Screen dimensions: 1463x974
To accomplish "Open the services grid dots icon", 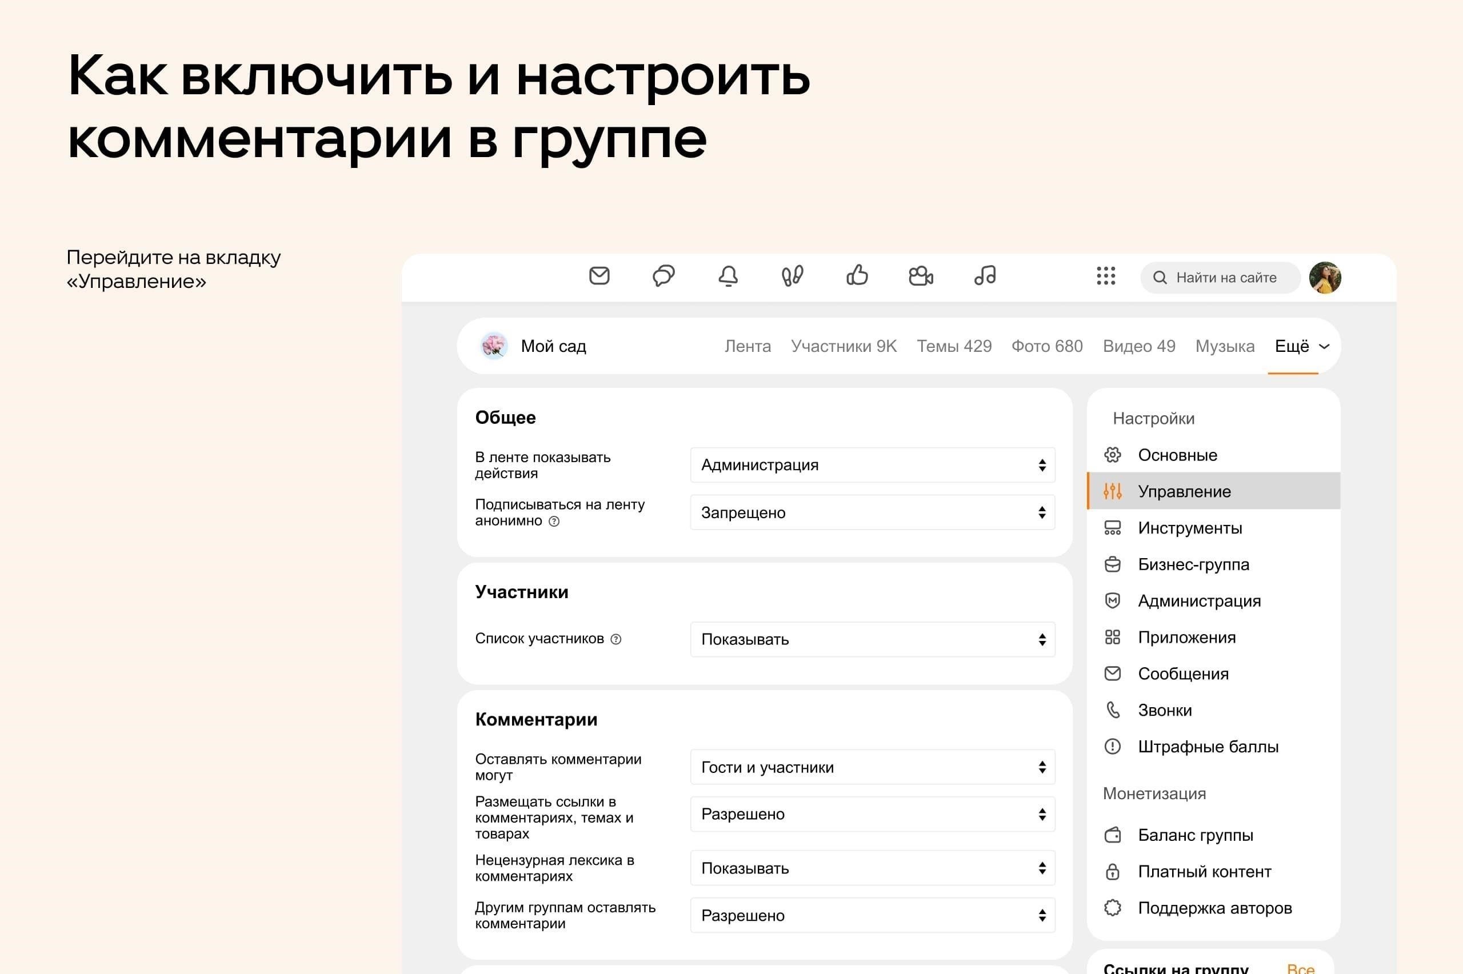I will tap(1106, 276).
